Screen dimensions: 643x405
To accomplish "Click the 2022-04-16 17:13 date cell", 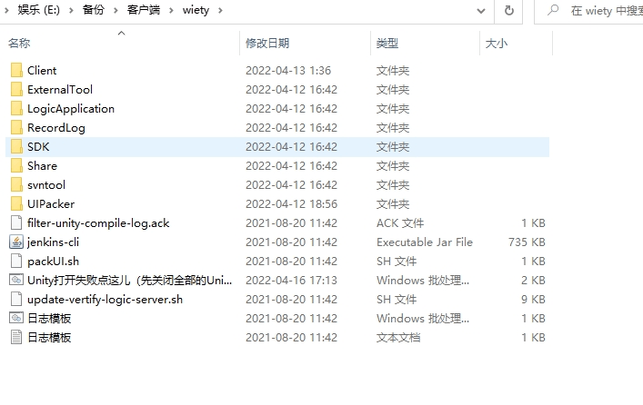I will pos(292,280).
